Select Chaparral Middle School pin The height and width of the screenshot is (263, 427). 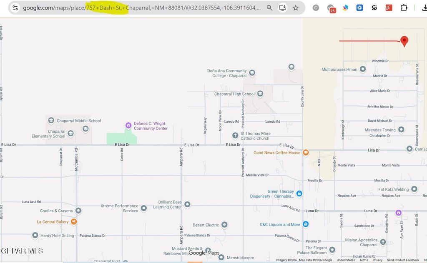pos(51,120)
